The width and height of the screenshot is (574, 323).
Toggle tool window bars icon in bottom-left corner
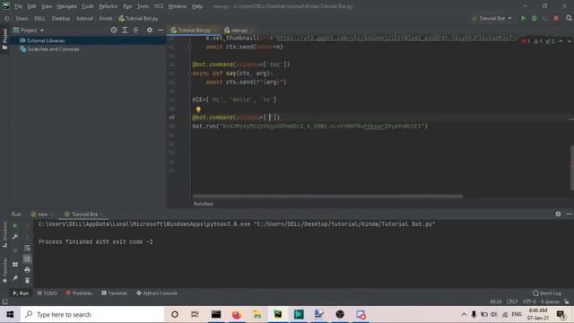point(4,301)
